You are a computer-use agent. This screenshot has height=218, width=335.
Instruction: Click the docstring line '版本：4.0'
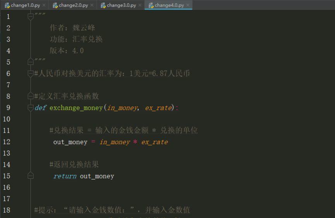click(x=67, y=51)
